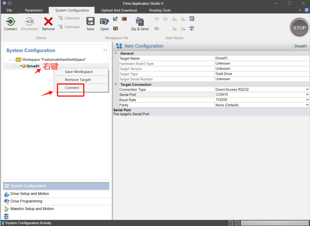Click the Zip & Send icon

[140, 22]
